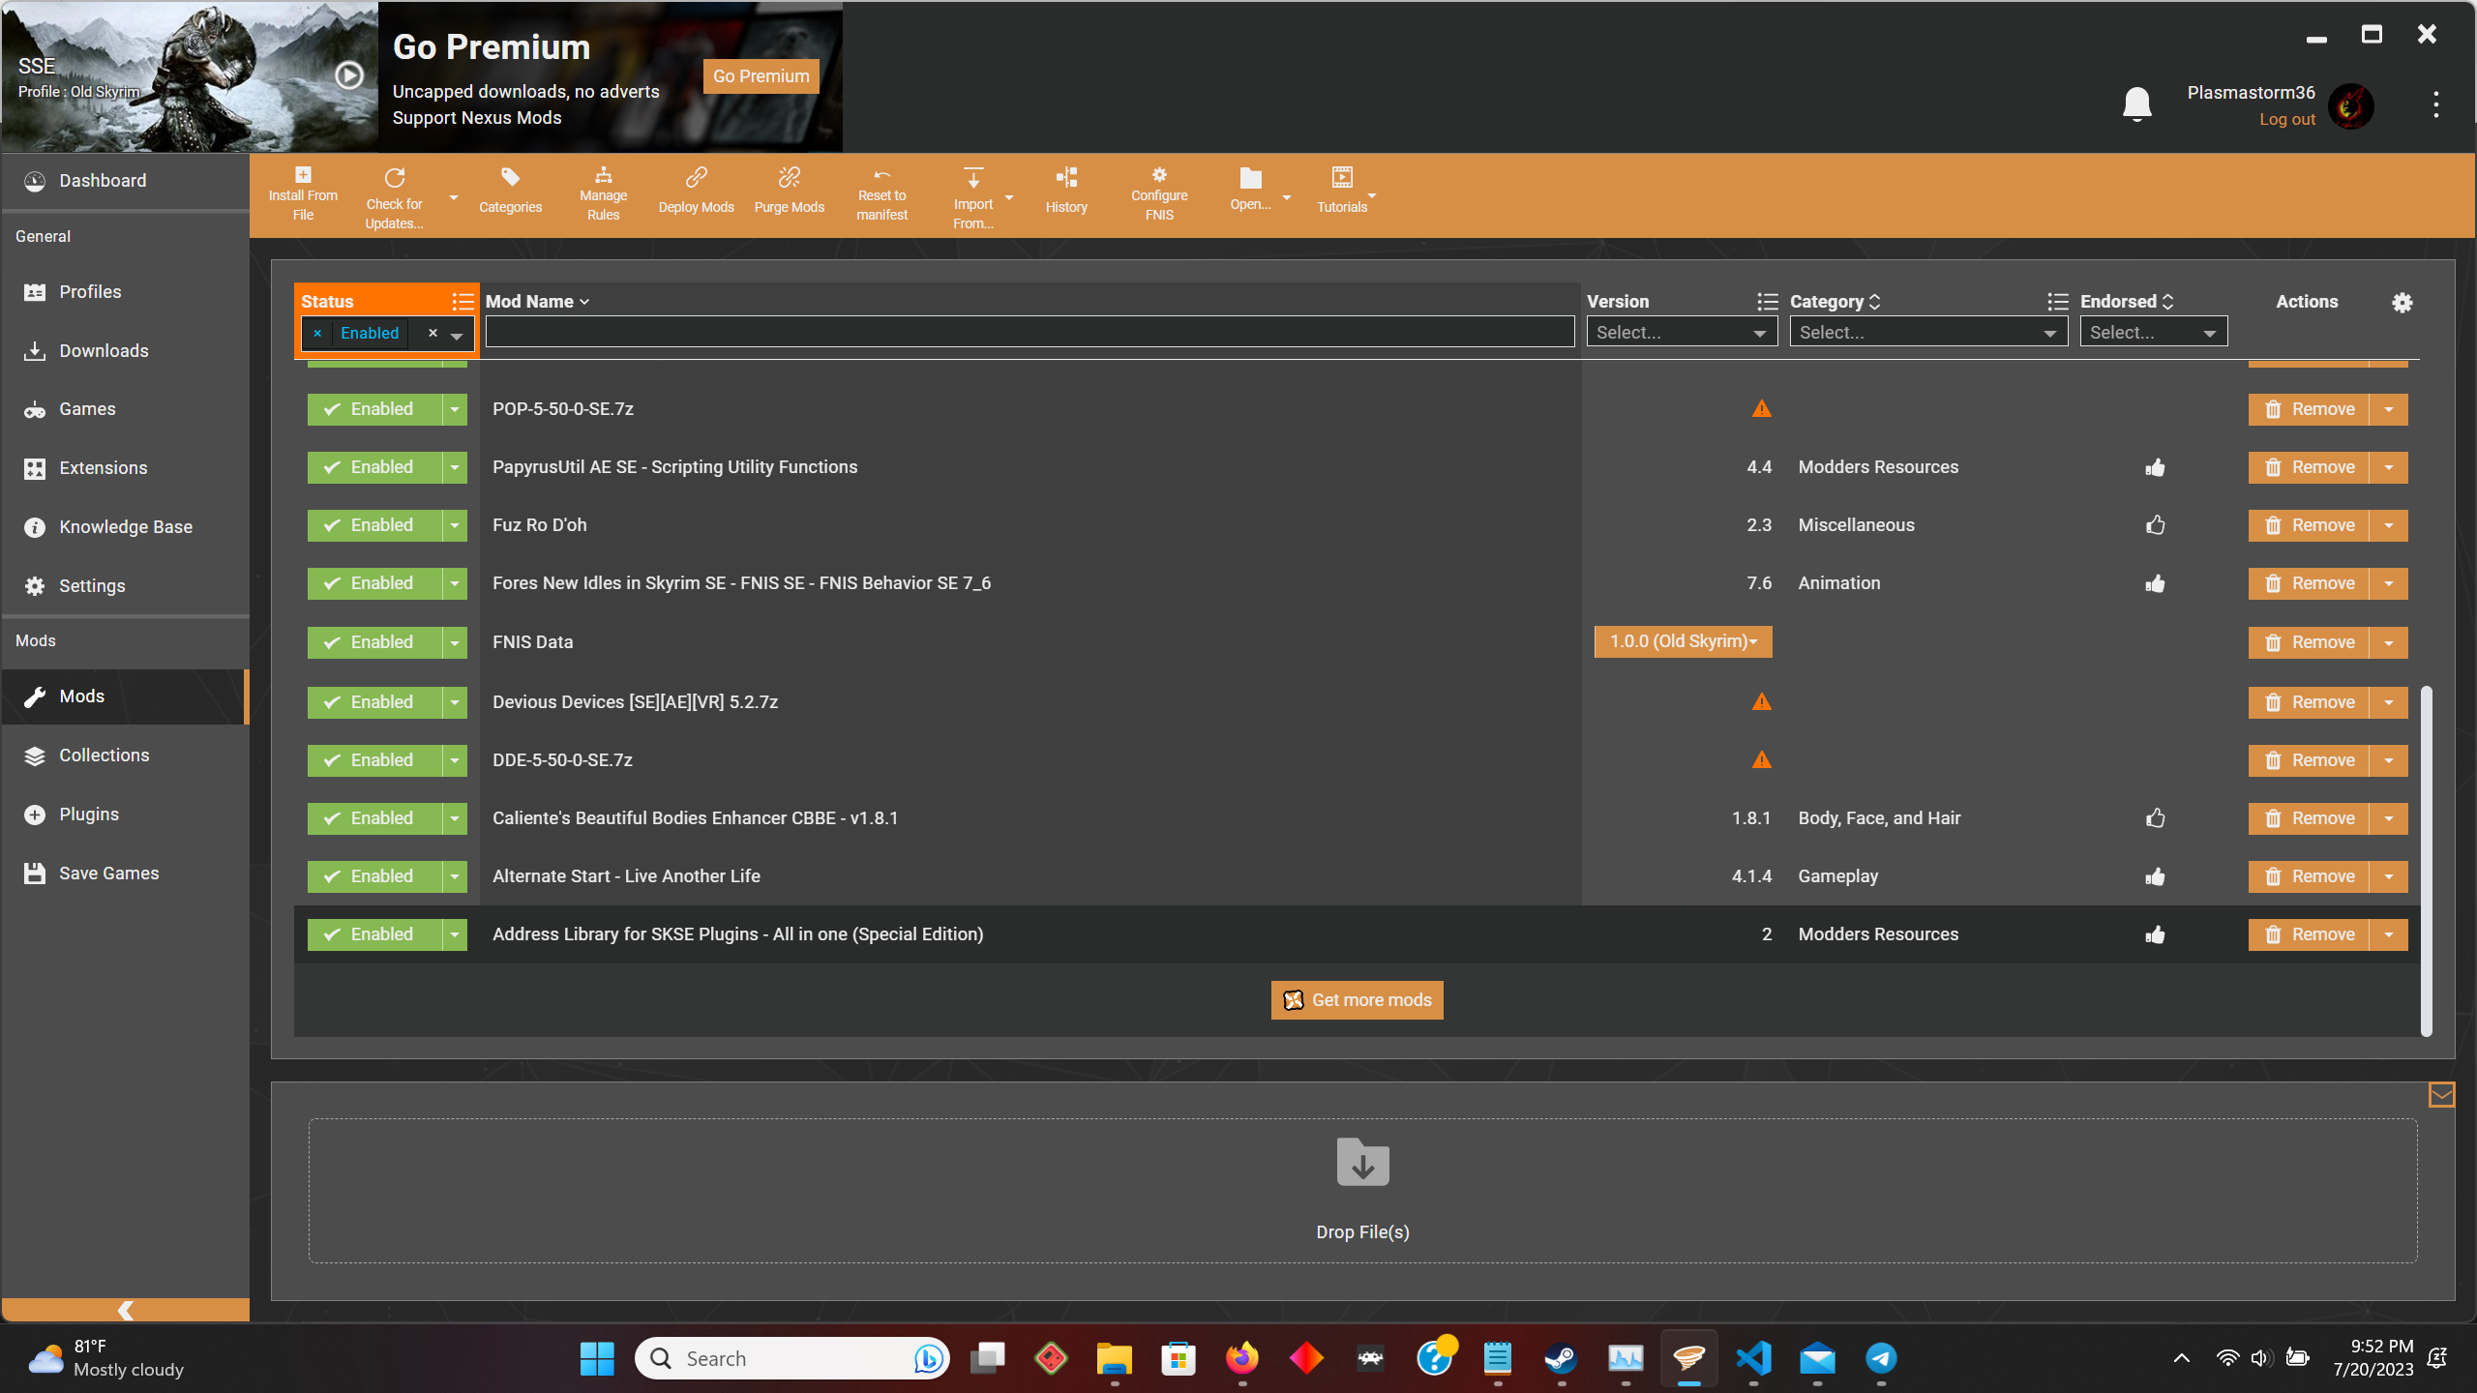Image resolution: width=2477 pixels, height=1393 pixels.
Task: Click Log out link
Action: point(2286,118)
